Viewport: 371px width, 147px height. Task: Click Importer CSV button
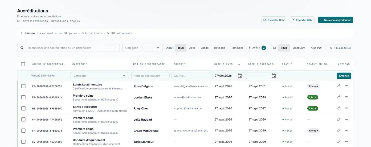tap(302, 20)
